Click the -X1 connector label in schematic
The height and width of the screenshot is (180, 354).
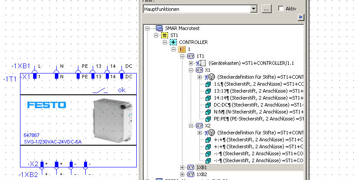(x=26, y=77)
